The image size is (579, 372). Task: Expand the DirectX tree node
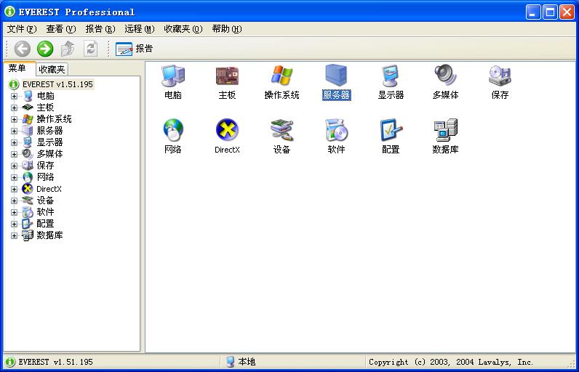click(14, 189)
